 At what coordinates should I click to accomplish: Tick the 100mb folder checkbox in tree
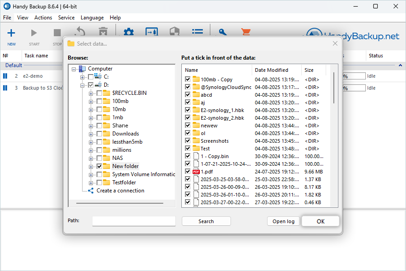99,101
